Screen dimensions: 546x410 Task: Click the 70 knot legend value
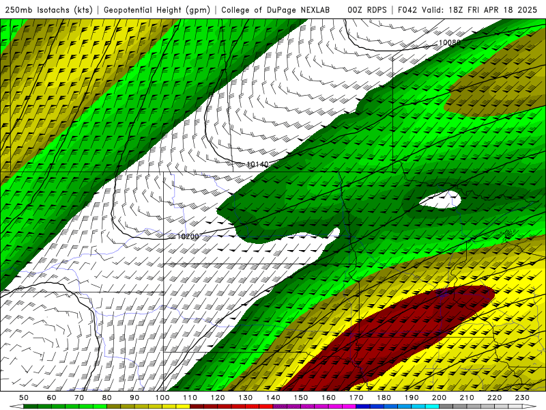79,398
